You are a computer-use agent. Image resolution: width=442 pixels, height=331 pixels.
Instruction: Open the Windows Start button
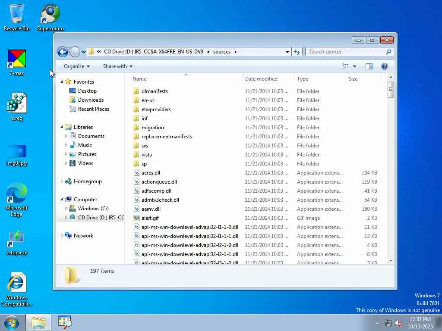[12, 322]
